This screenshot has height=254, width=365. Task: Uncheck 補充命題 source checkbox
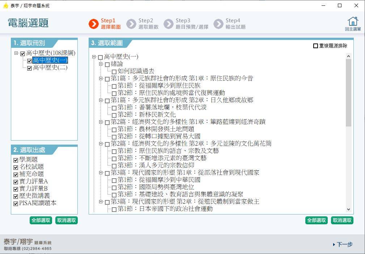[16, 174]
